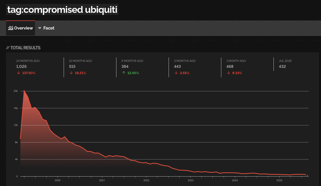Click the JUL 2025 value 432
The height and width of the screenshot is (186, 321).
282,66
